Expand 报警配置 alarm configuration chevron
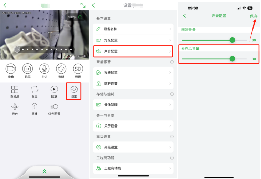This screenshot has height=179, width=261. click(x=170, y=72)
